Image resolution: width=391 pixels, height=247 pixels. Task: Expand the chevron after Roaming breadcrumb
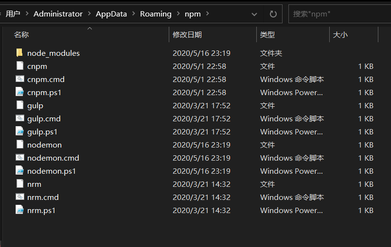click(x=178, y=14)
